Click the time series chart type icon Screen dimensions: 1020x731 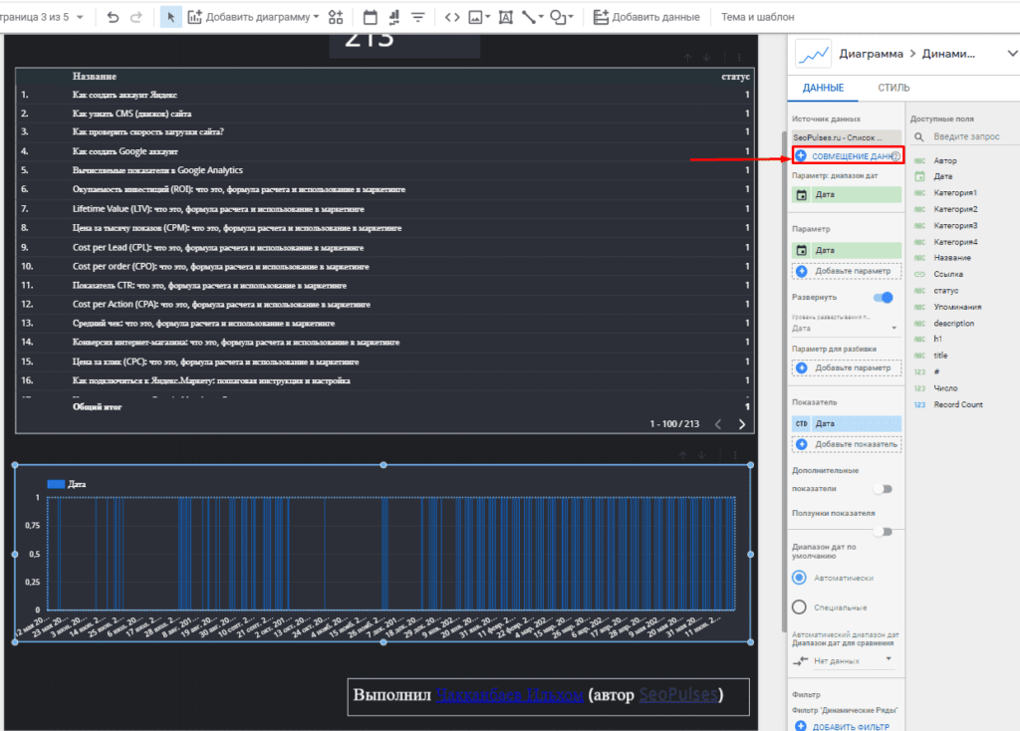click(x=814, y=54)
